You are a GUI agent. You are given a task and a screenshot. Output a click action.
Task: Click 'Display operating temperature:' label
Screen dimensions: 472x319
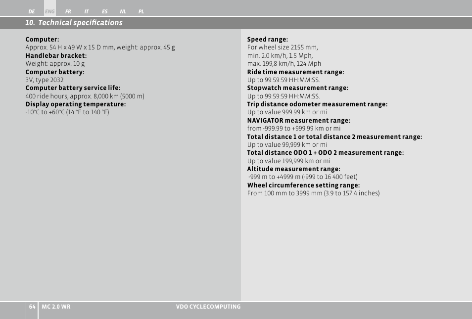tap(76, 104)
